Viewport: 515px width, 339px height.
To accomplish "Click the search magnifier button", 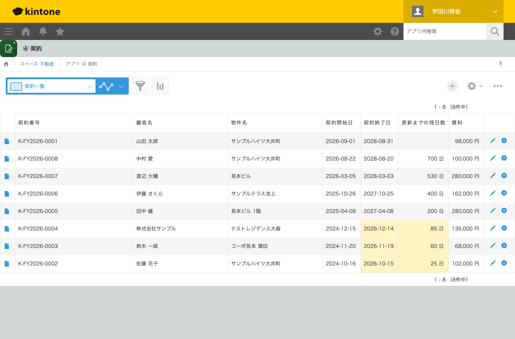I will [495, 31].
